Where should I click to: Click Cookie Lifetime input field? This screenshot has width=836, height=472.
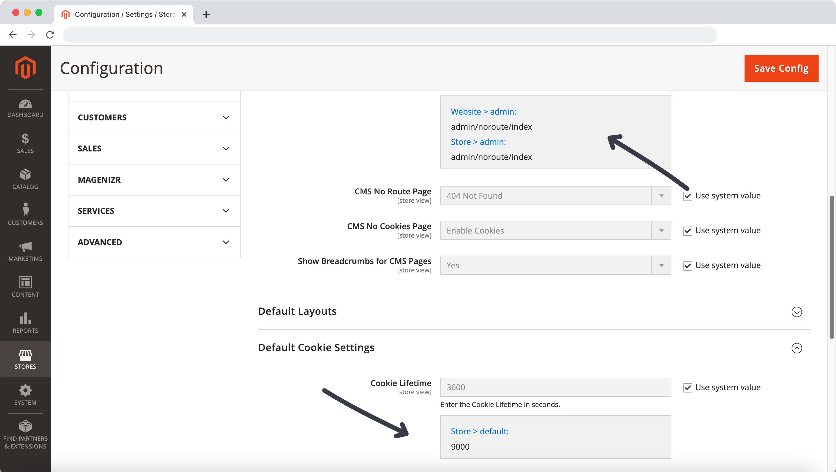[x=555, y=387]
